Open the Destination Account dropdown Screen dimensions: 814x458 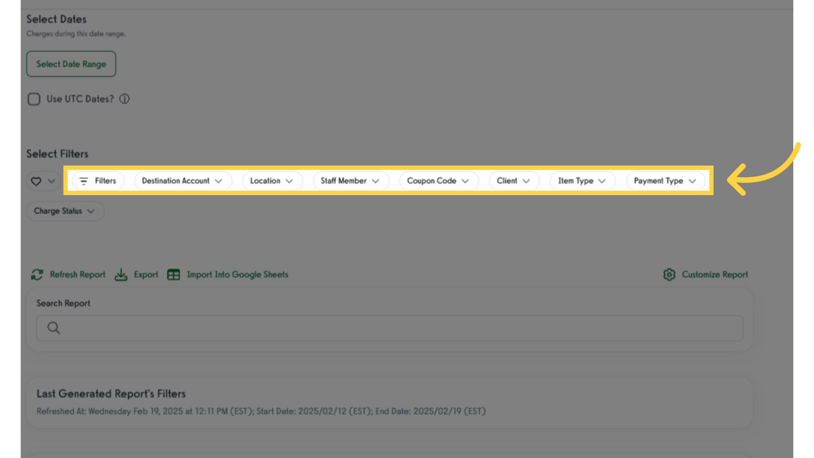pos(182,181)
